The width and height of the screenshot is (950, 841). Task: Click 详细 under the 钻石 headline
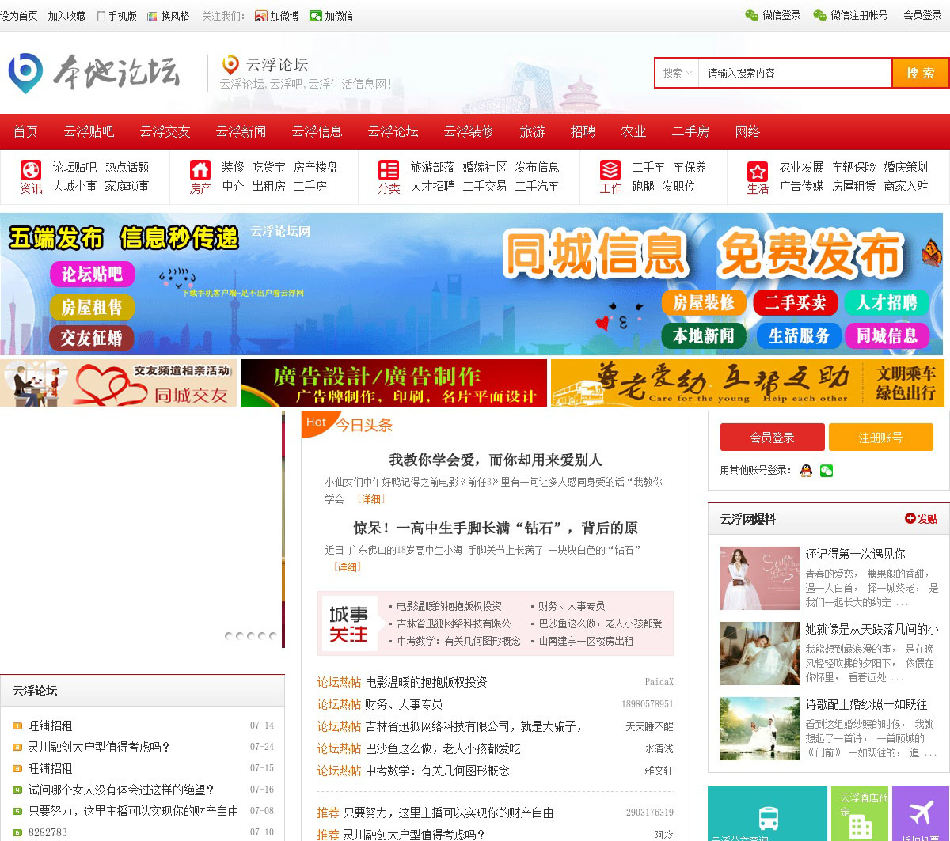tap(348, 567)
